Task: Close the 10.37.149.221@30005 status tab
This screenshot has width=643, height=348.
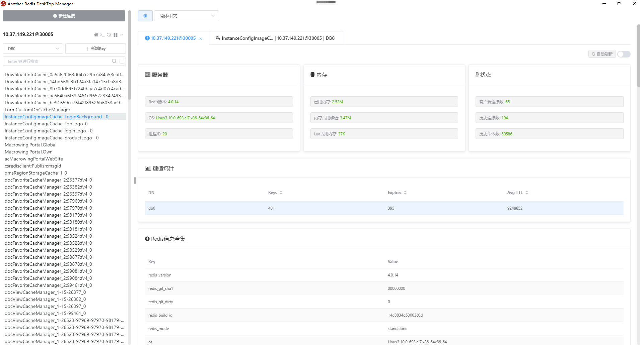Action: (x=201, y=39)
